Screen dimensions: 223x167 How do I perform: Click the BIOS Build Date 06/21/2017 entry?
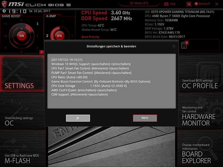(165, 37)
